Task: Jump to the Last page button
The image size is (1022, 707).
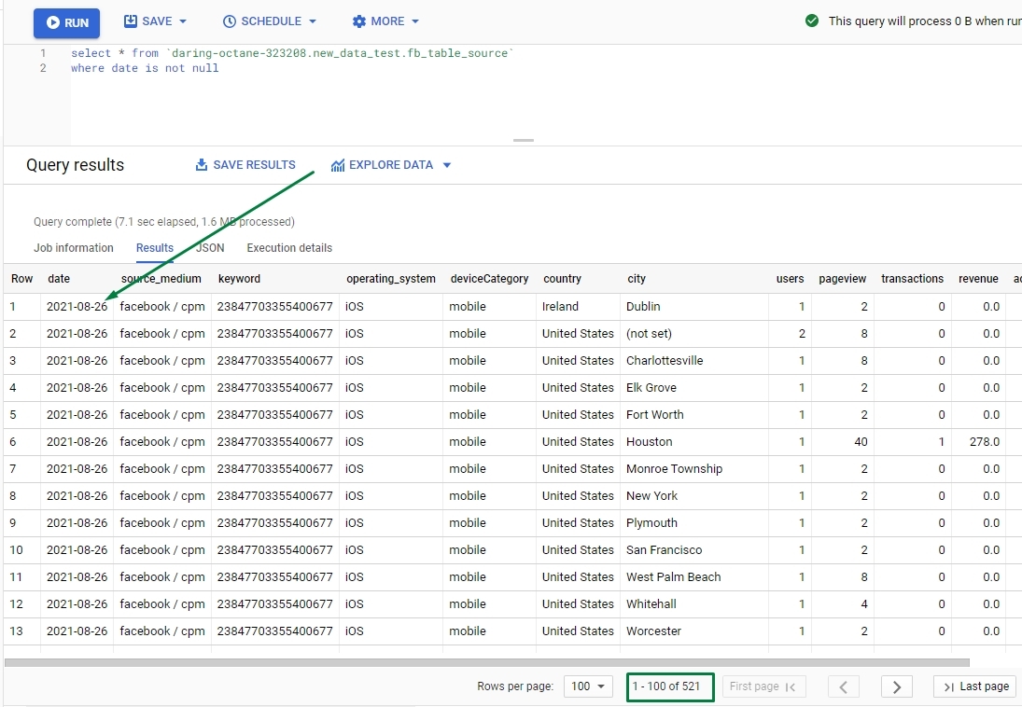Action: (975, 686)
